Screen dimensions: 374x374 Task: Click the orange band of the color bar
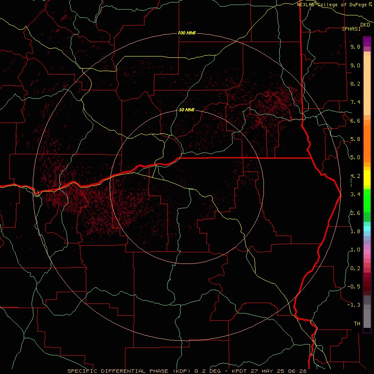[x=367, y=143]
